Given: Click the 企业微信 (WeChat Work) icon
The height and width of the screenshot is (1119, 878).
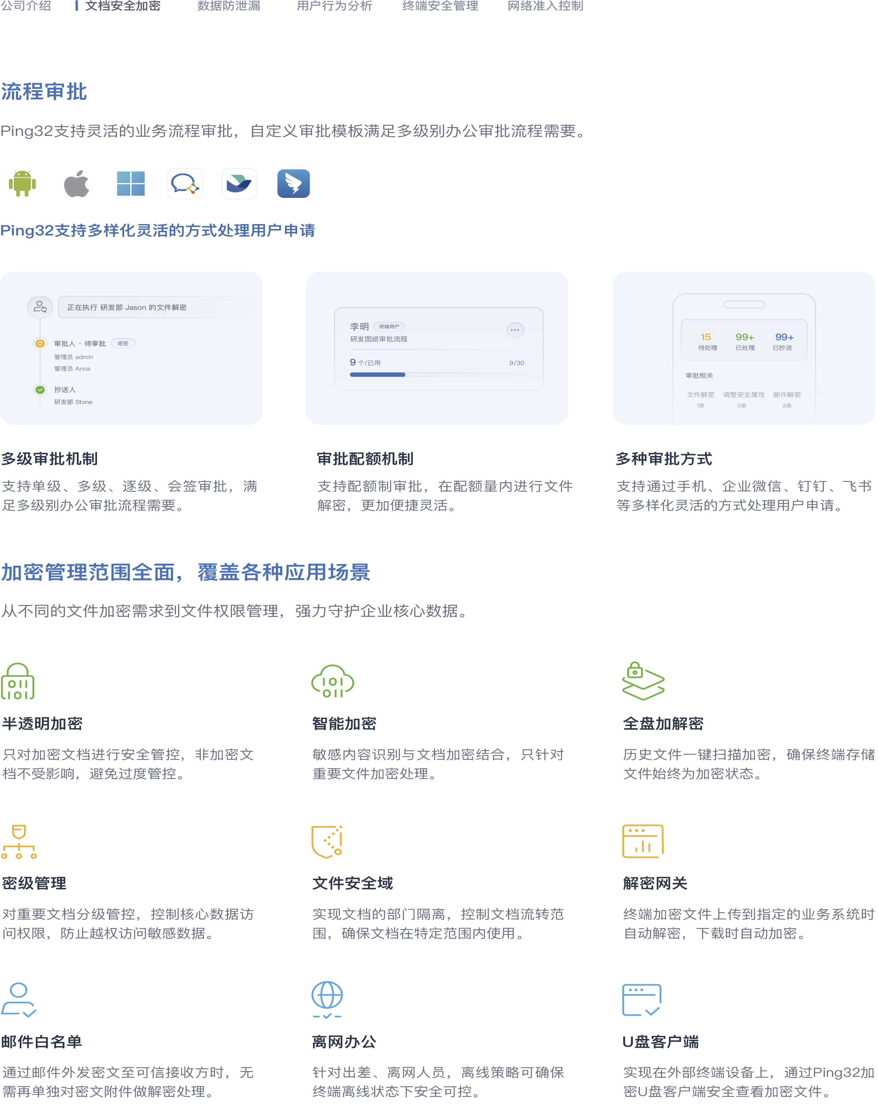Looking at the screenshot, I should pos(186,183).
